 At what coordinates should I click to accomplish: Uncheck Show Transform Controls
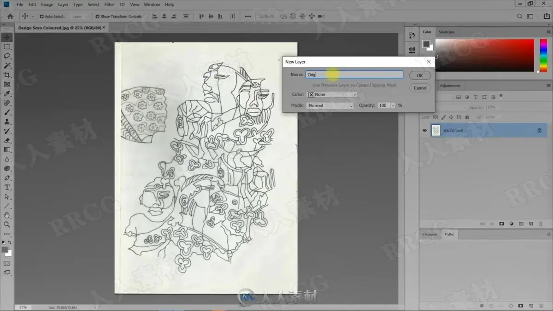coord(97,17)
